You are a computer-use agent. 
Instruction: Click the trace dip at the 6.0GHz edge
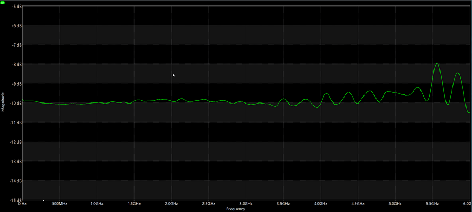(x=468, y=112)
